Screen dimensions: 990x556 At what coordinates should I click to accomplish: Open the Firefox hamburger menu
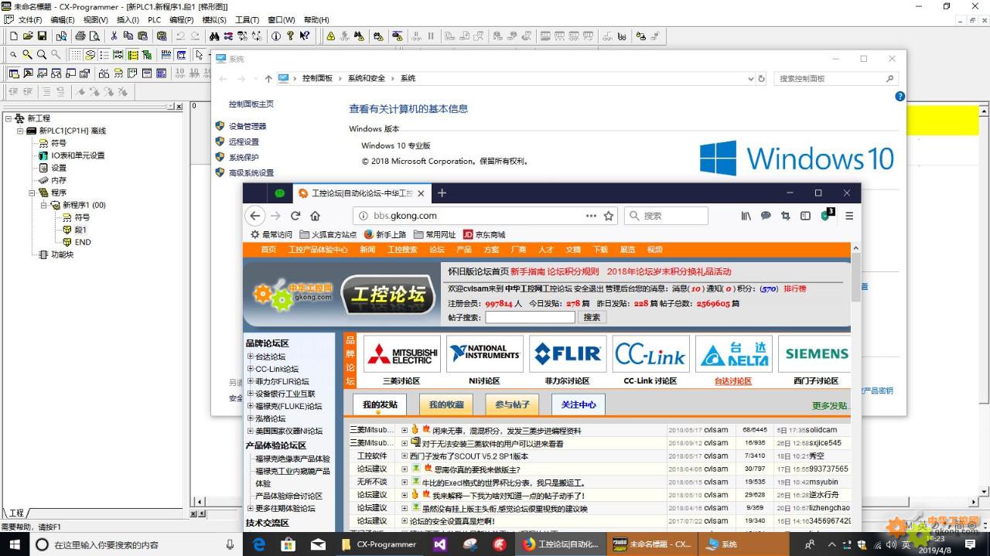pos(849,216)
